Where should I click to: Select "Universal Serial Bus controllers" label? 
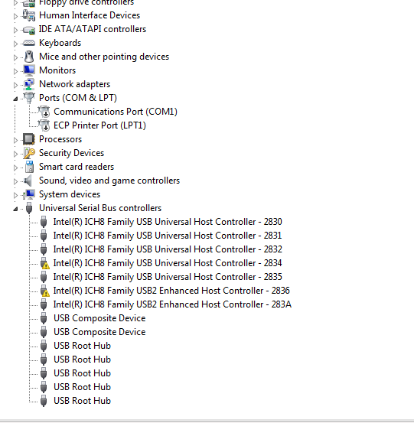click(x=100, y=208)
